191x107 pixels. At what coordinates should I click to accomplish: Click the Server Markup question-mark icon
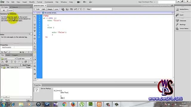[36, 90]
